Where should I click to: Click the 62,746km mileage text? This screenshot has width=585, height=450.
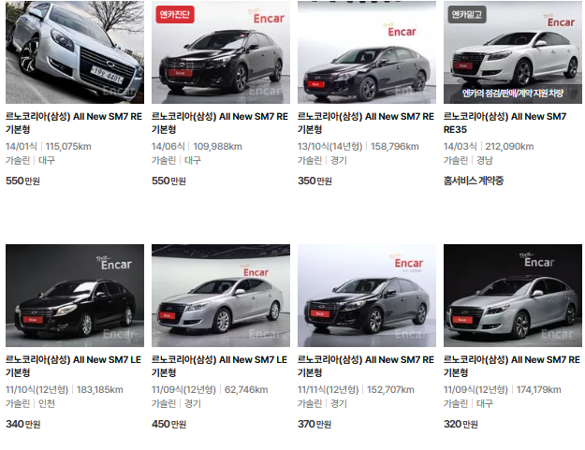click(x=246, y=389)
